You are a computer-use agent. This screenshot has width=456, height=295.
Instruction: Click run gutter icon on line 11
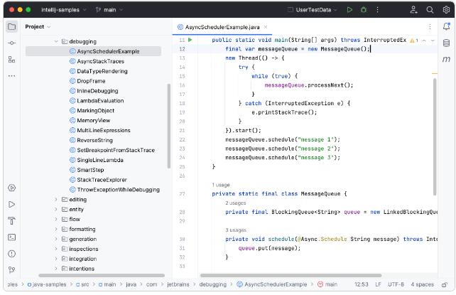point(190,40)
